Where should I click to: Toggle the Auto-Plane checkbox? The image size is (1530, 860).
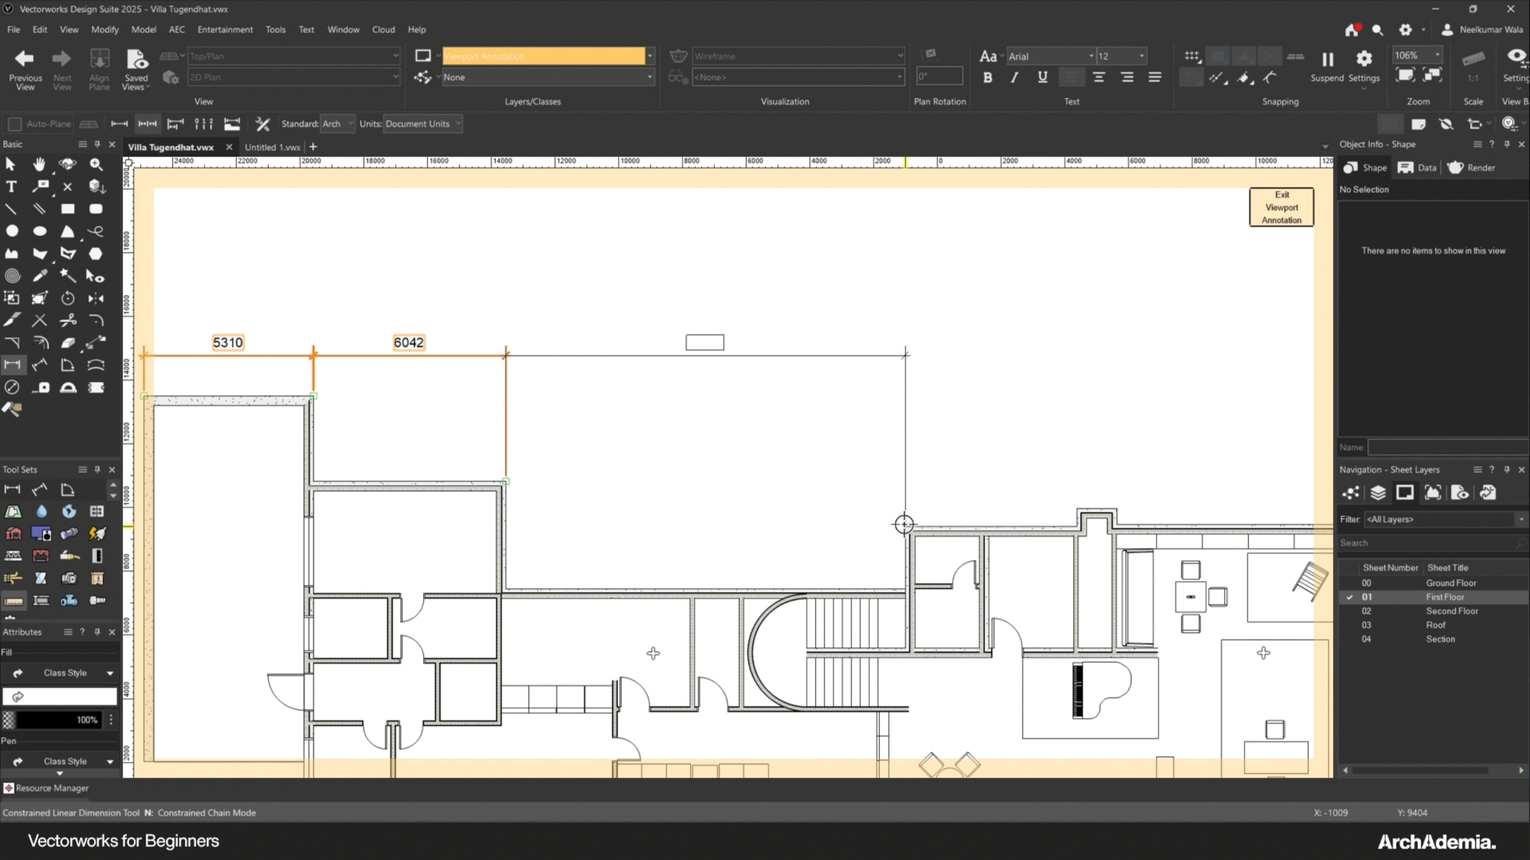click(x=14, y=124)
